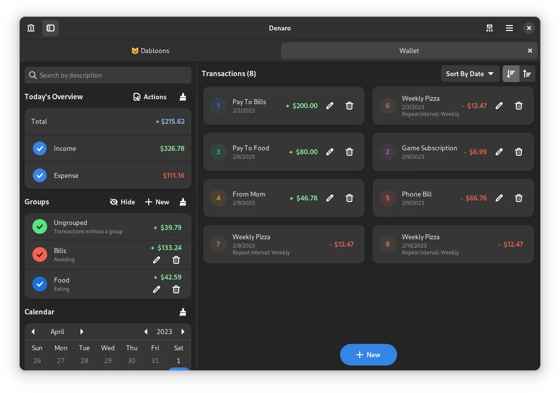Uncheck the Income checkbox
This screenshot has height=393, width=560.
pyautogui.click(x=40, y=148)
